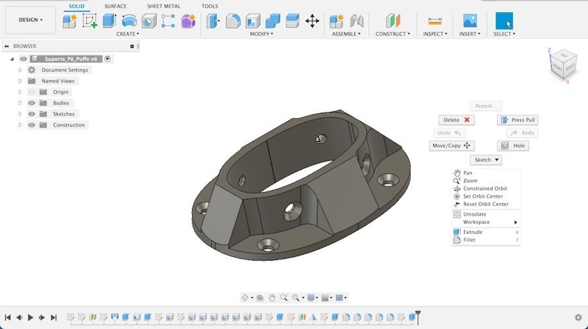
Task: Click the Measure icon in Inspect group
Action: tap(435, 21)
